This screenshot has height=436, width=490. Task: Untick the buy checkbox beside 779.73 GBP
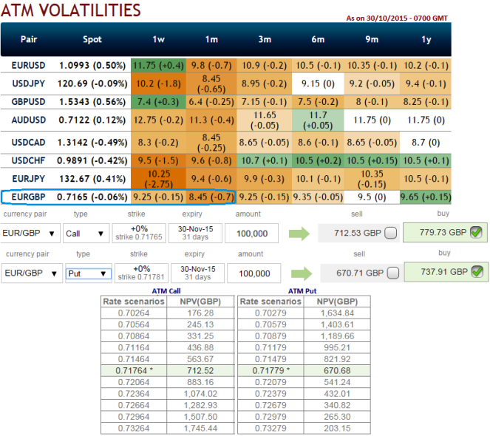pyautogui.click(x=476, y=232)
